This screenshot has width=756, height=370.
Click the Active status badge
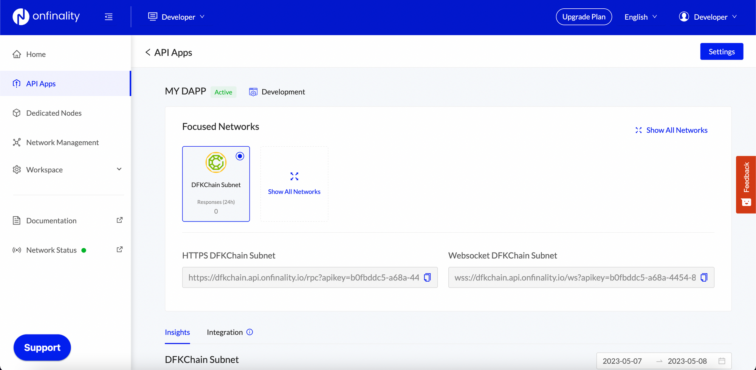(x=223, y=92)
